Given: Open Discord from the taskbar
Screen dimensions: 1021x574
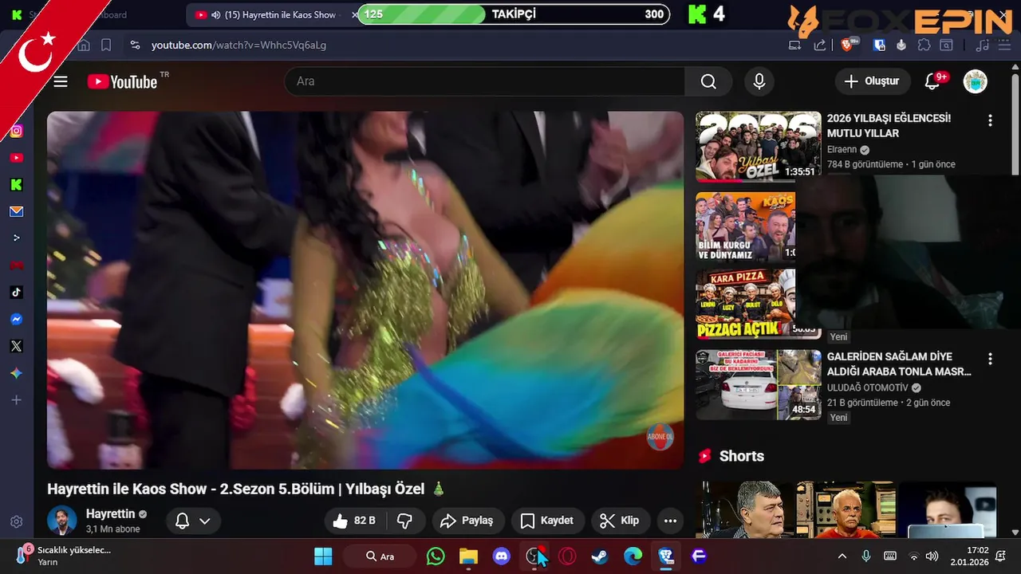Looking at the screenshot, I should (x=501, y=556).
